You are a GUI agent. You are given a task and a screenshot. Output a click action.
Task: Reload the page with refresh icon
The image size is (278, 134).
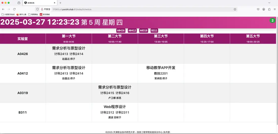tap(14, 9)
